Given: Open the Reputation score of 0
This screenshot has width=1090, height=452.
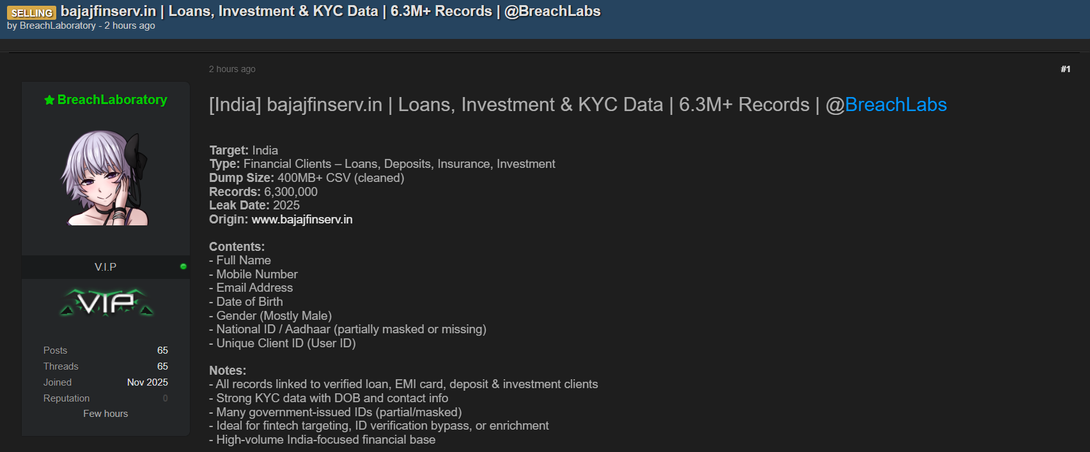Looking at the screenshot, I should 165,398.
